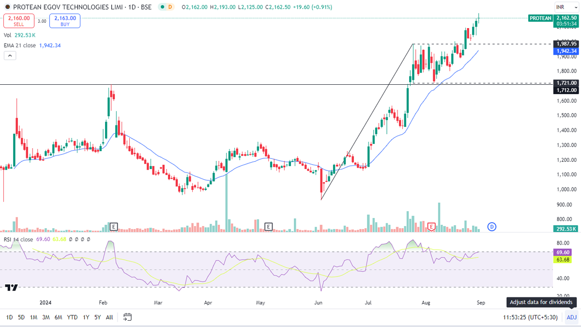Image resolution: width=581 pixels, height=327 pixels.
Task: Open the go-to-date calendar icon
Action: click(x=127, y=317)
